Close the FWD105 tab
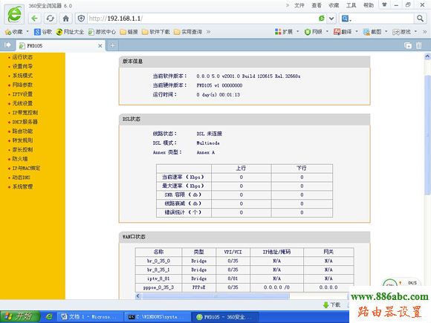Screen dimensions: 431x323 (x=100, y=46)
